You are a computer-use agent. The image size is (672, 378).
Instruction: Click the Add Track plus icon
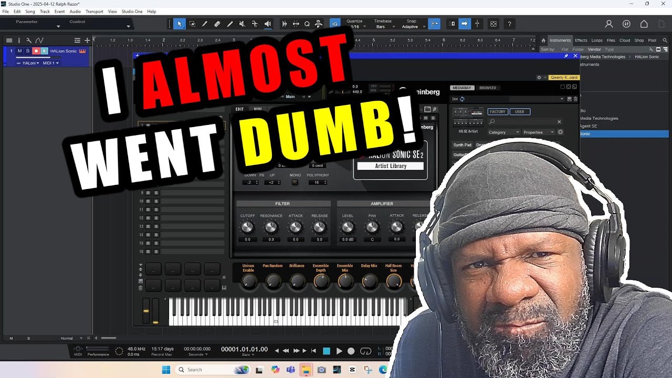(x=87, y=40)
